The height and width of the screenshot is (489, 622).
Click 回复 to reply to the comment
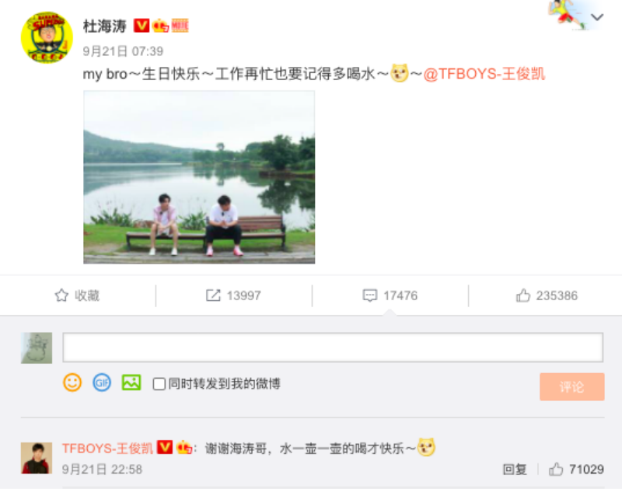(515, 470)
